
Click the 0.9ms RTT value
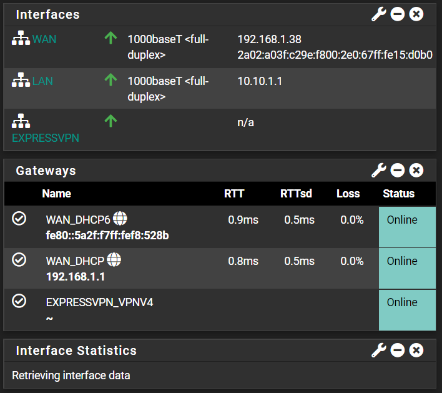click(x=243, y=220)
